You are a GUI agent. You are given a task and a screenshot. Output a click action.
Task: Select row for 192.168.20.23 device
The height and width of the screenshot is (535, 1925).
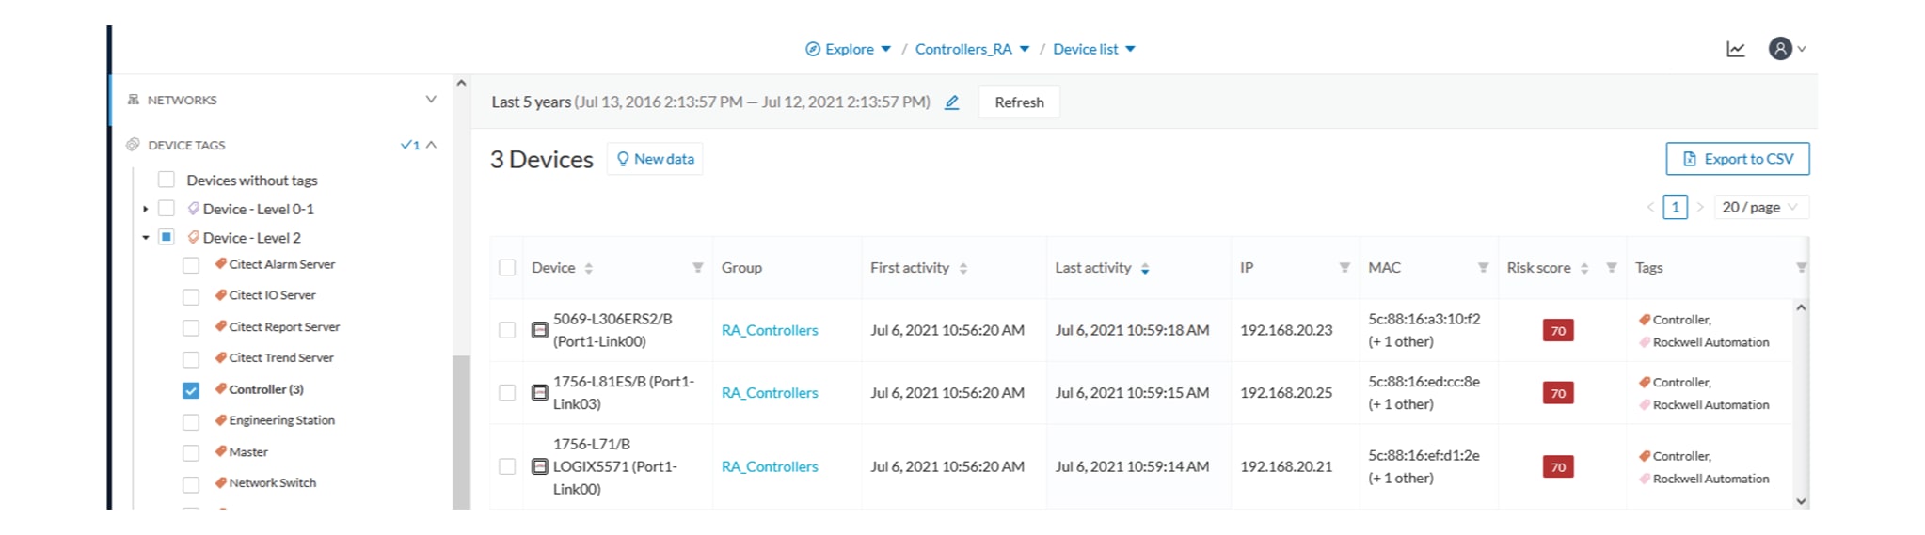click(x=507, y=330)
